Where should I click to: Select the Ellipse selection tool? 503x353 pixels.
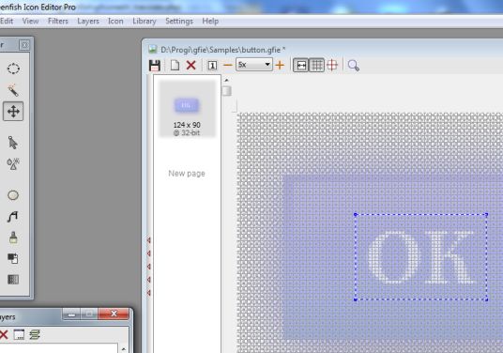tap(13, 69)
